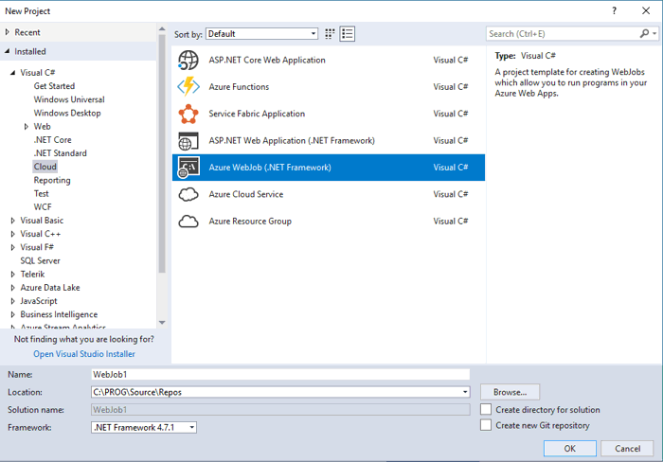Select the .NET Core category
Viewport: 663px width, 462px height.
(52, 139)
